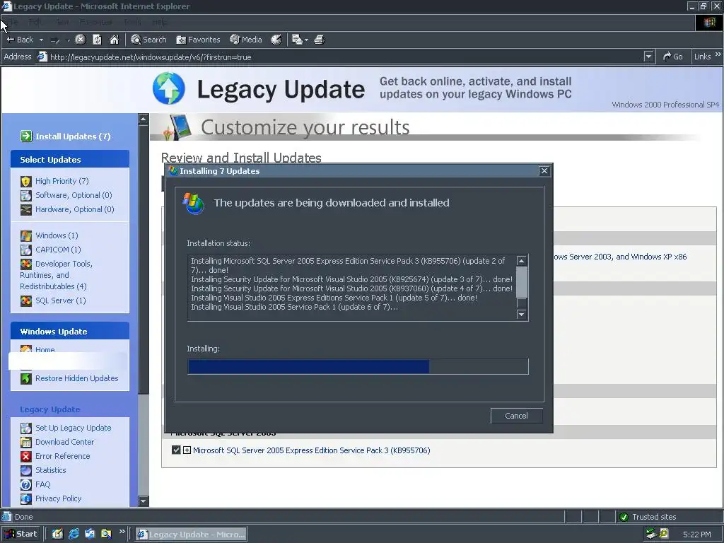This screenshot has width=724, height=543.
Task: Click the Back arrow toolbar button
Action: click(19, 40)
